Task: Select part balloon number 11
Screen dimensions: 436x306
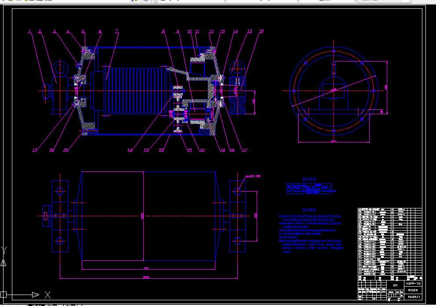Action: click(197, 31)
